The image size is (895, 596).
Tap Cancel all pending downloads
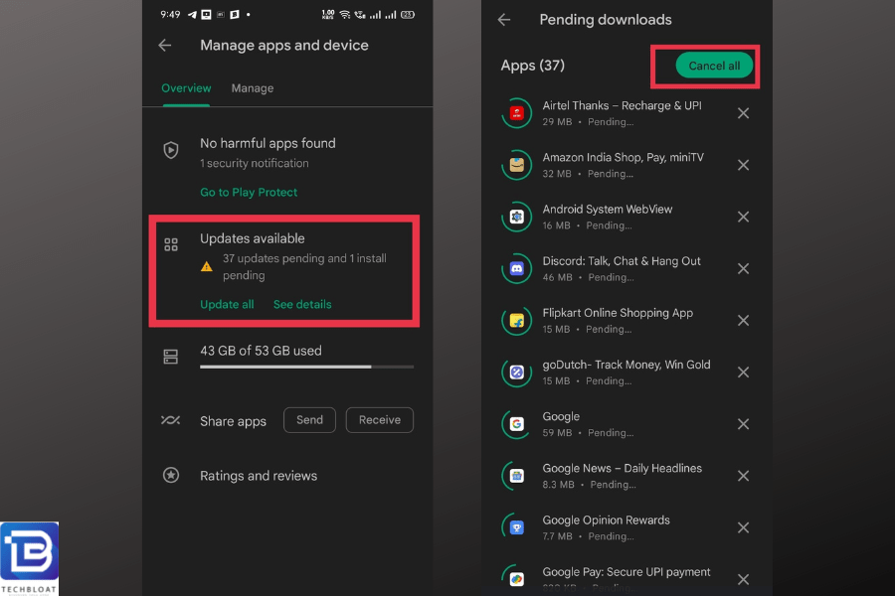(714, 66)
